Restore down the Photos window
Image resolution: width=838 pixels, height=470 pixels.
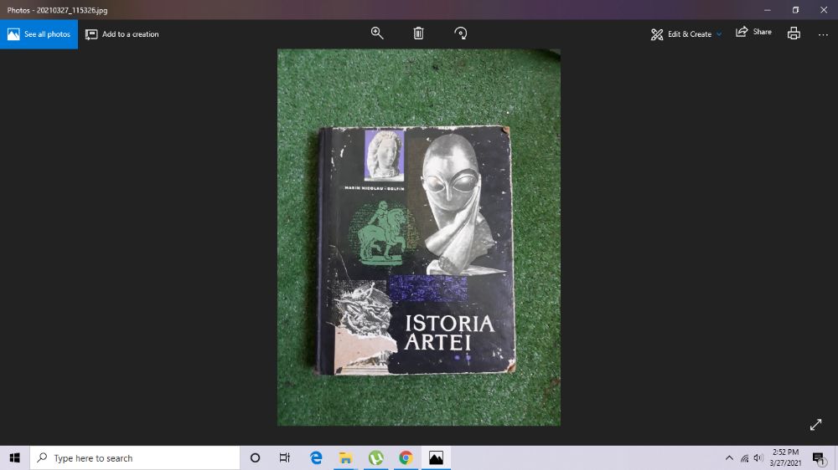click(x=796, y=9)
